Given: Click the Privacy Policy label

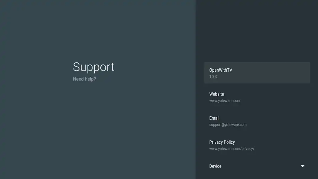Looking at the screenshot, I should pyautogui.click(x=222, y=142).
